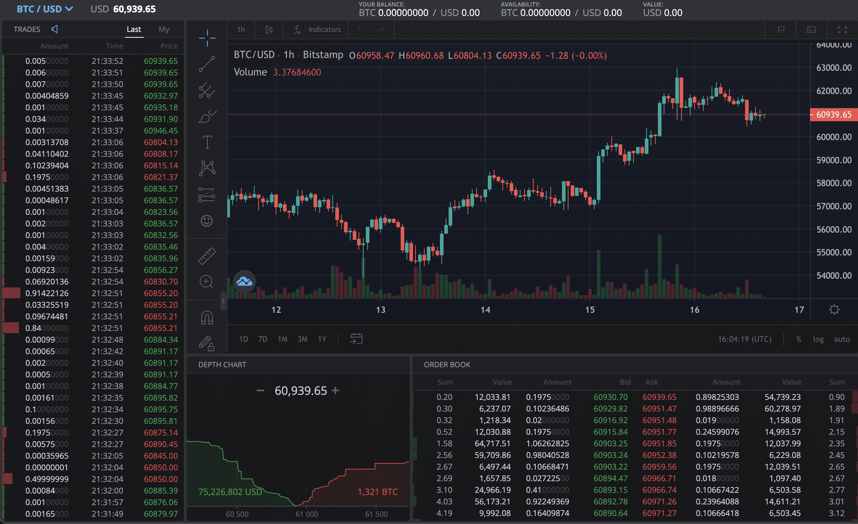Click bid price 60903.25 in order book
The height and width of the screenshot is (524, 858).
point(610,443)
